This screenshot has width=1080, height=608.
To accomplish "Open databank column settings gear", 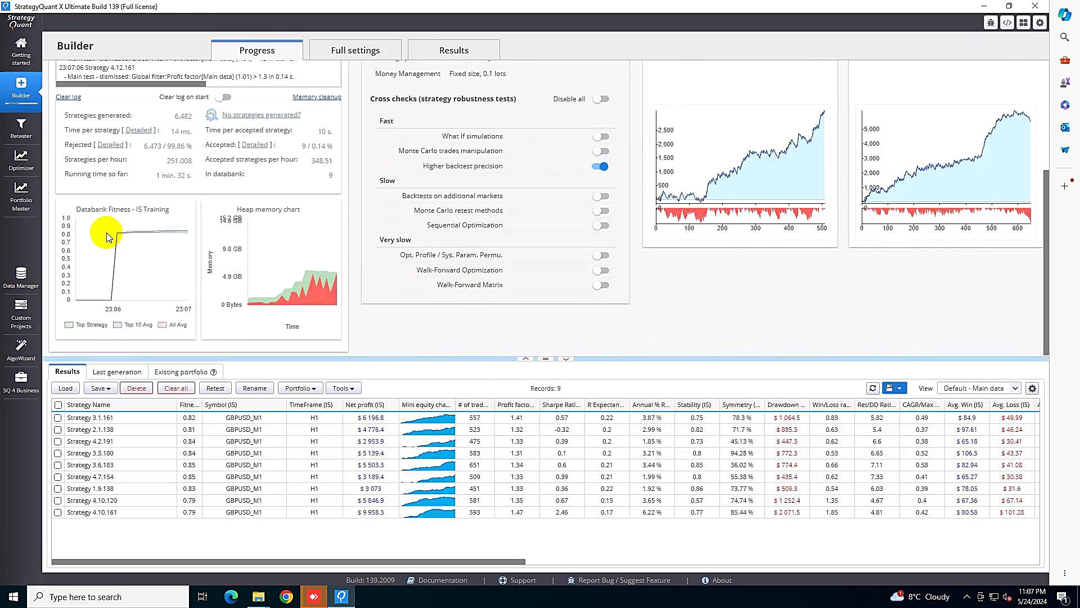I will [1032, 388].
